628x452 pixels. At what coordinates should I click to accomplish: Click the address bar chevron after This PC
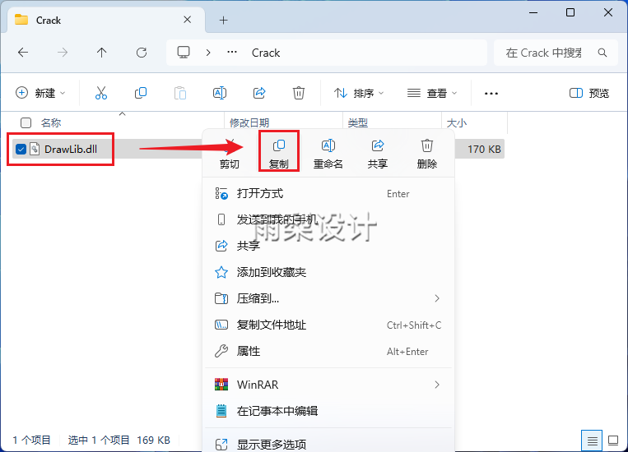tap(208, 53)
